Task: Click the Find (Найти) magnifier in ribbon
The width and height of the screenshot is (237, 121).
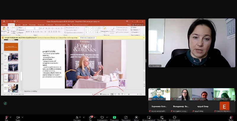Action: pos(132,28)
